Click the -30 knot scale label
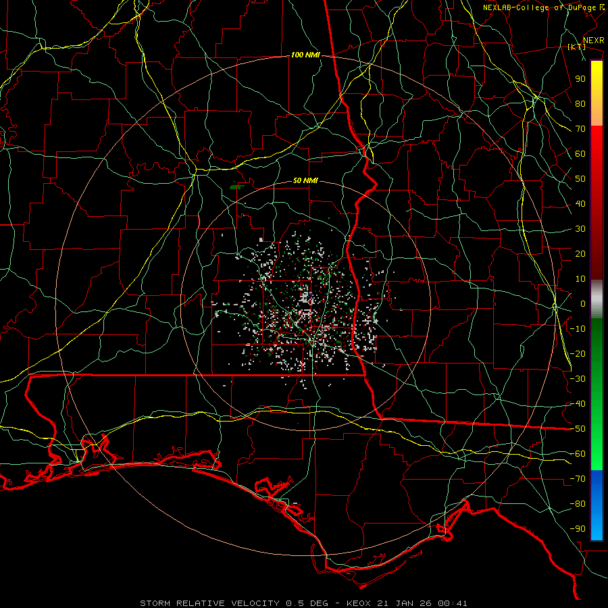Screen dimensions: 608x608 [578, 379]
